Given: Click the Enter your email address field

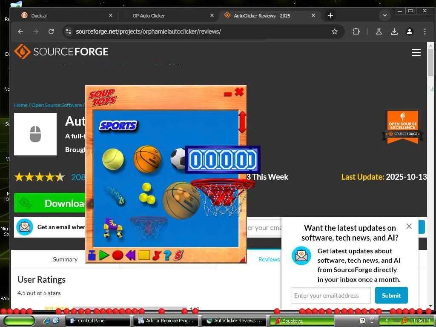Looking at the screenshot, I should (331, 295).
